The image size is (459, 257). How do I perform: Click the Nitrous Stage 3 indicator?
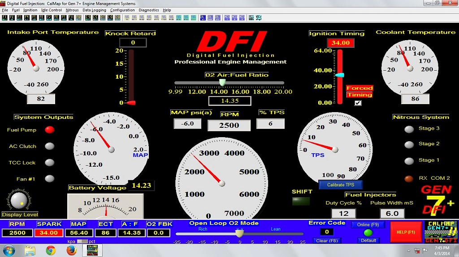(409, 129)
